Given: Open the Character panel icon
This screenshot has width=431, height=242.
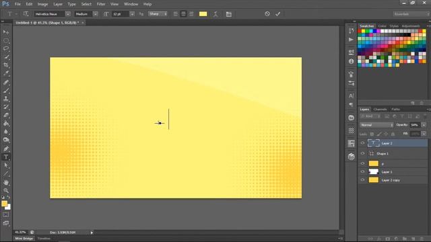Looking at the screenshot, I should [x=352, y=95].
